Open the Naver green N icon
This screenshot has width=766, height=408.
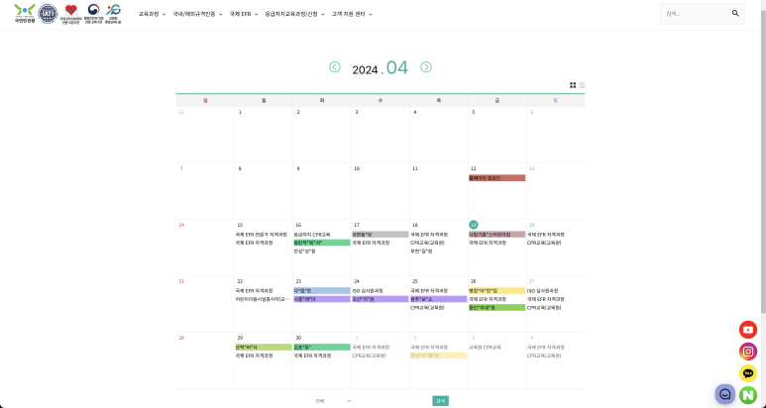click(x=748, y=395)
